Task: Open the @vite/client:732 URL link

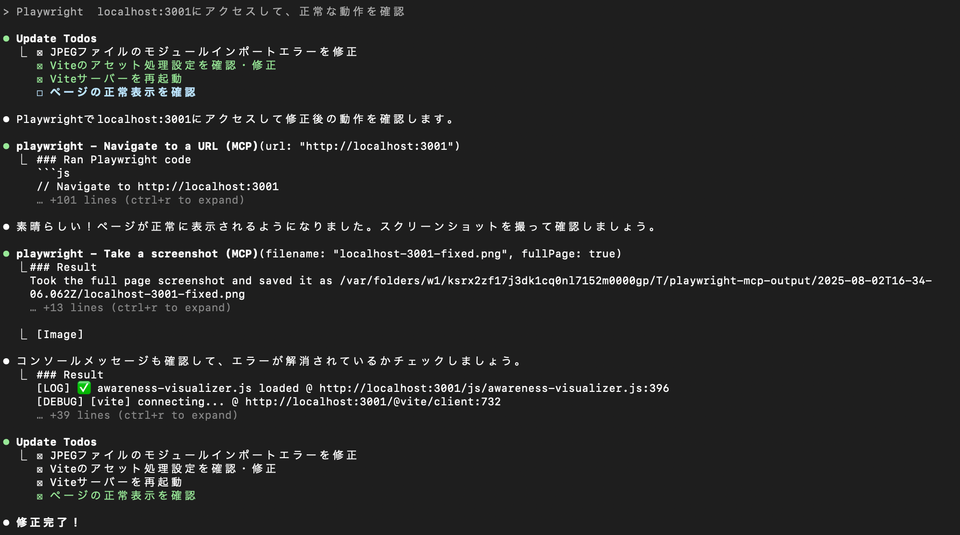Action: tap(373, 401)
